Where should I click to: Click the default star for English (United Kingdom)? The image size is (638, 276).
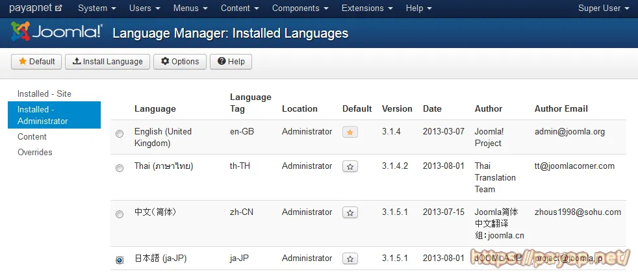[350, 132]
